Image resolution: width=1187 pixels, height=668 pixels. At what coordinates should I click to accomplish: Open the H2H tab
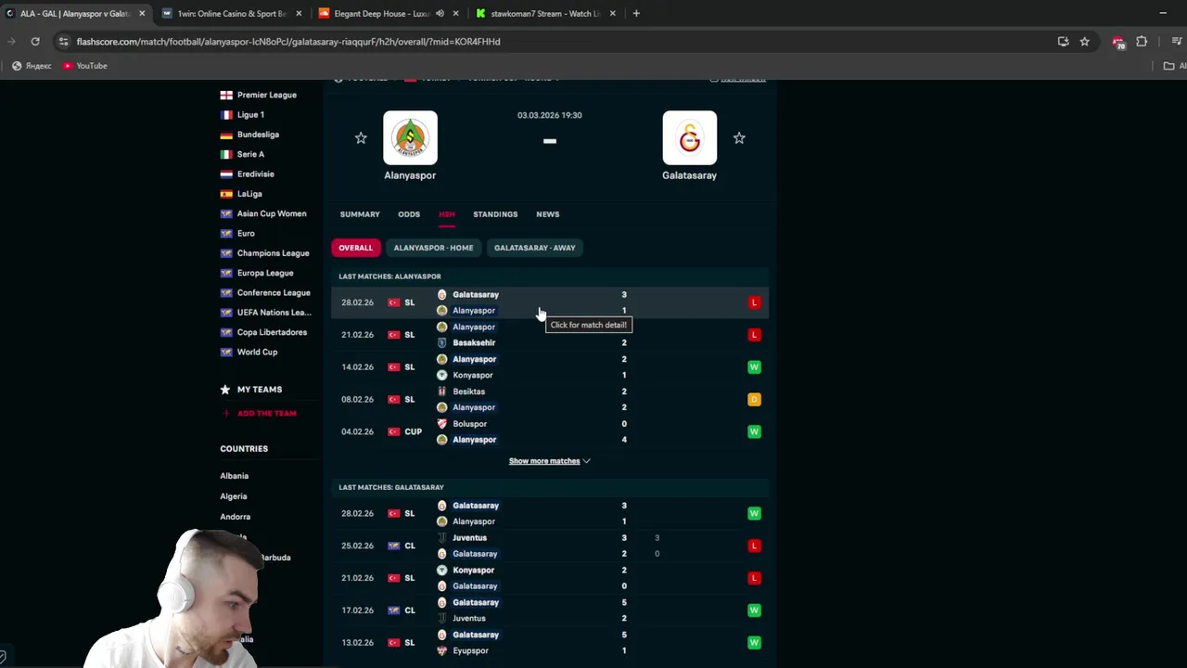click(x=447, y=214)
